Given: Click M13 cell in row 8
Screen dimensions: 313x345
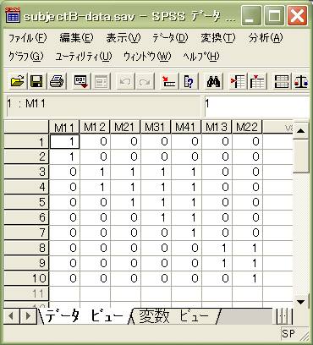Looking at the screenshot, I should [x=217, y=248].
